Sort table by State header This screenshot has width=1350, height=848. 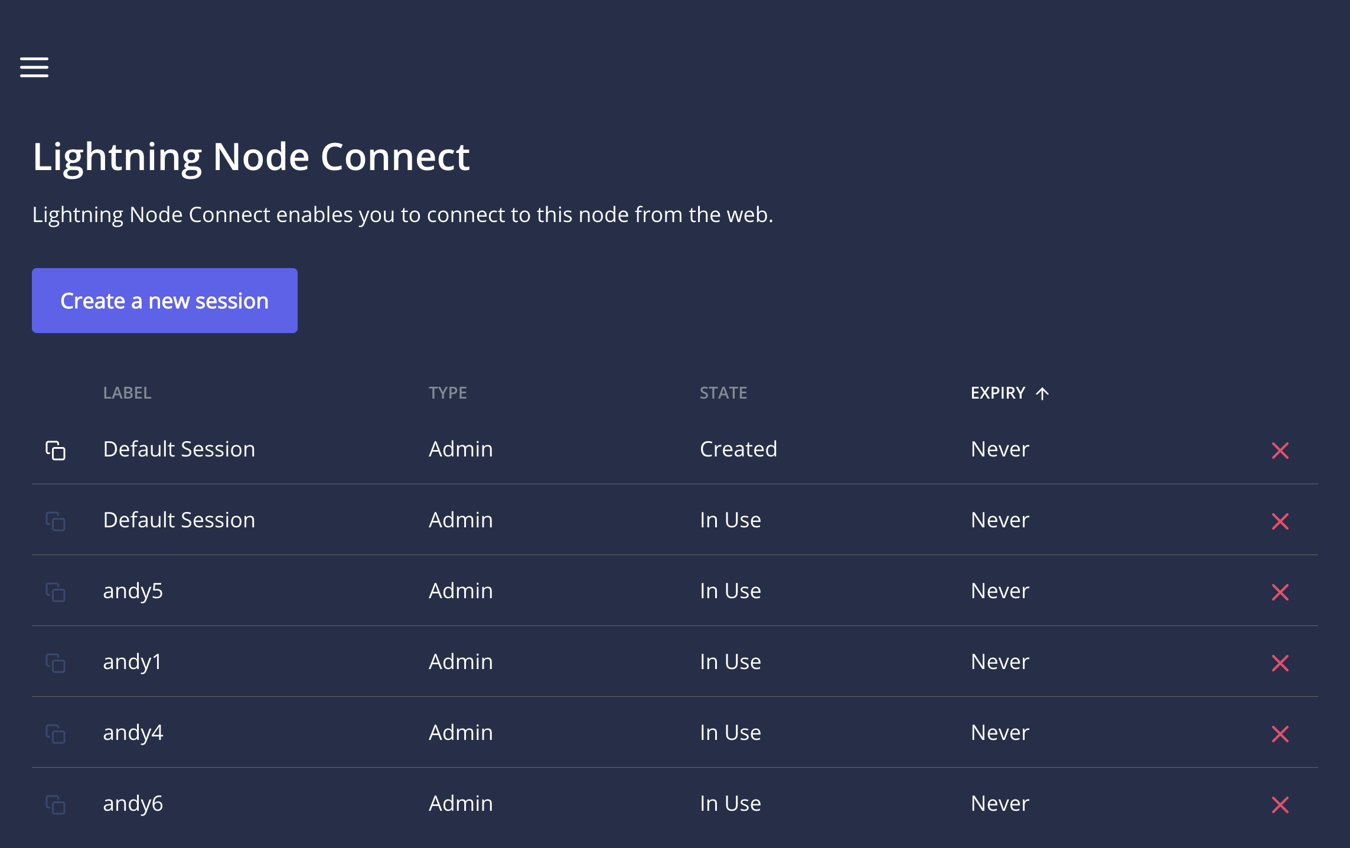723,393
